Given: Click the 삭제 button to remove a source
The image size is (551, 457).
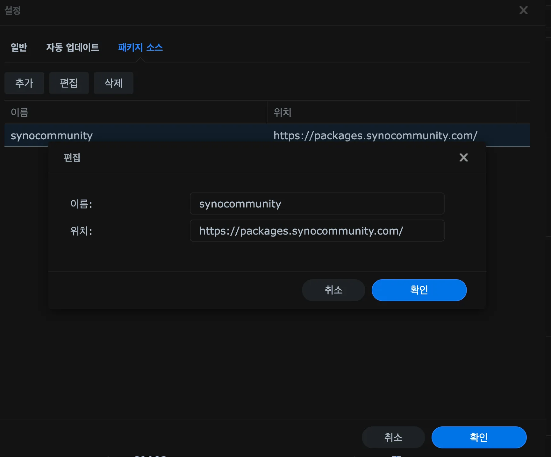Looking at the screenshot, I should pos(113,83).
